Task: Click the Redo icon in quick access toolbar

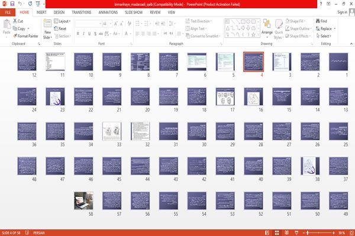Action: pos(30,4)
